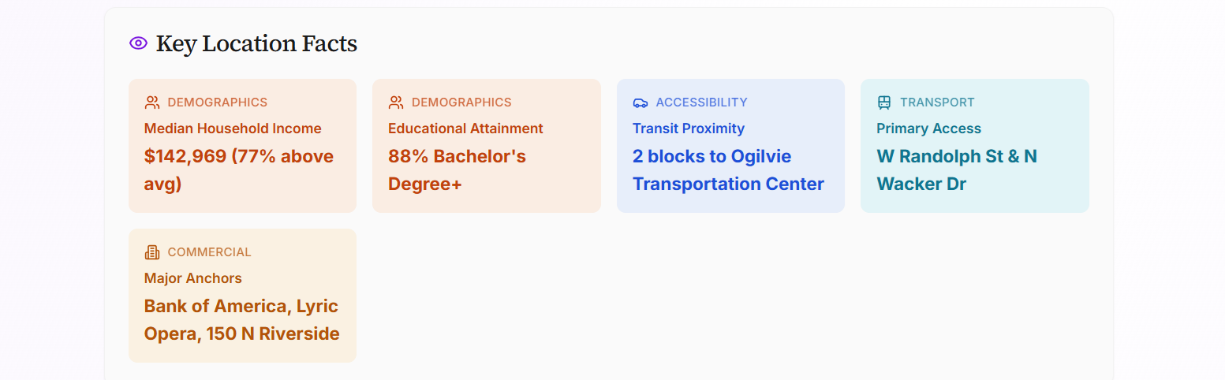Click the 88% Bachelor's Degree+ value

pyautogui.click(x=457, y=170)
